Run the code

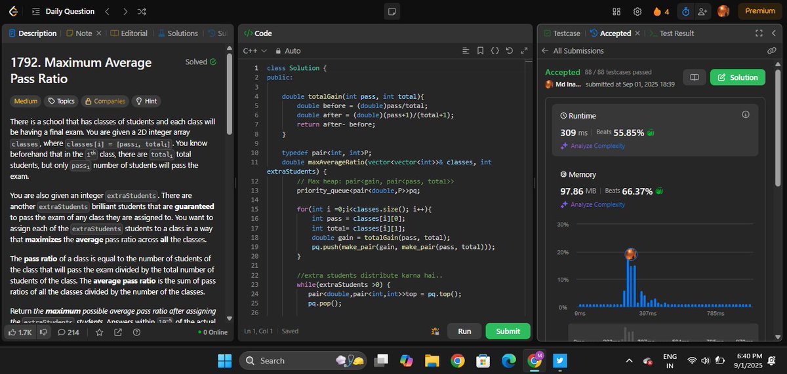click(464, 331)
